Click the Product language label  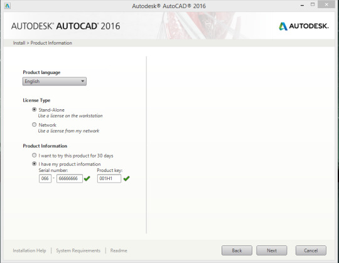click(x=41, y=72)
